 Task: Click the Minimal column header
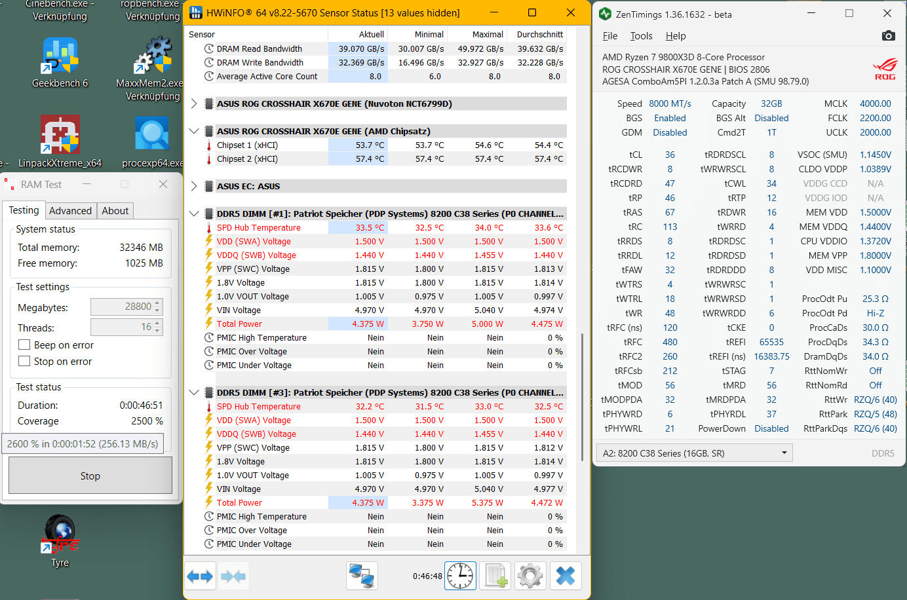(x=417, y=34)
